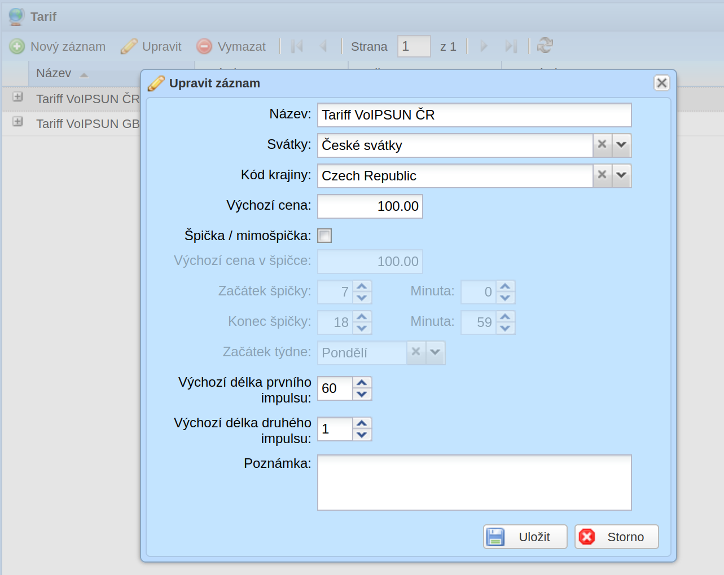Clear the Svátky selection
This screenshot has height=575, width=724.
pos(602,145)
